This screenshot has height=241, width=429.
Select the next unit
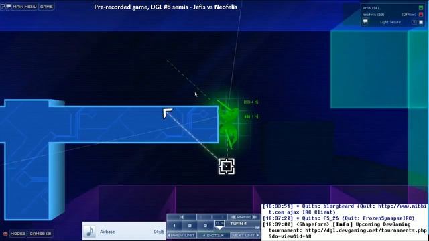point(245,235)
